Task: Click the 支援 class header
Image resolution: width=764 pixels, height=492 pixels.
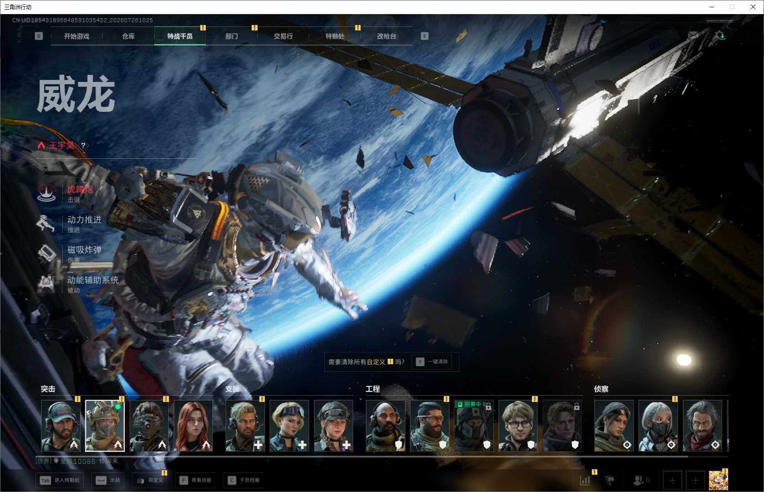Action: click(x=233, y=389)
